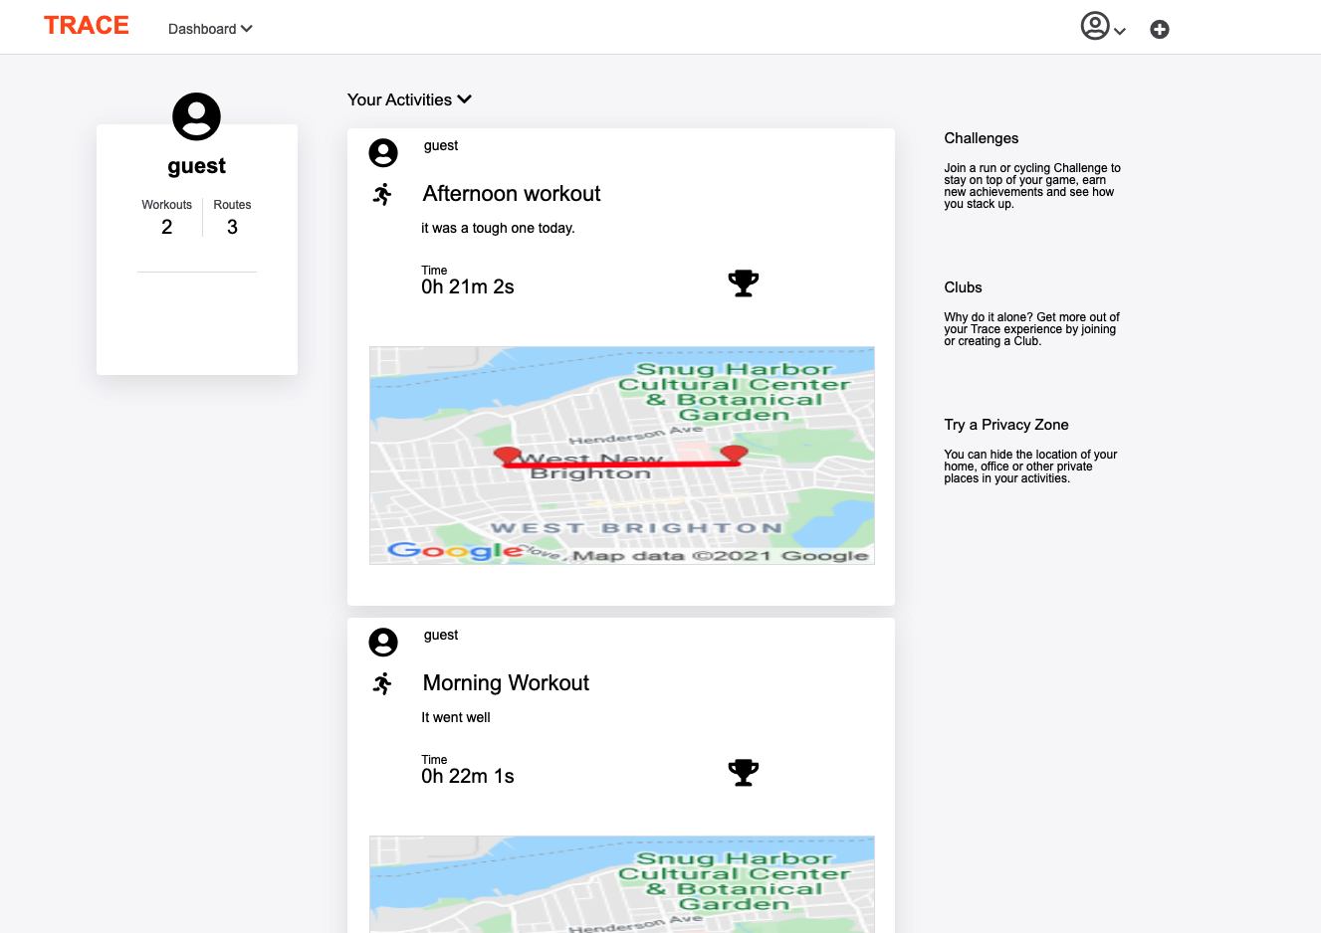
Task: Expand the Your Activities dropdown
Action: coord(409,99)
